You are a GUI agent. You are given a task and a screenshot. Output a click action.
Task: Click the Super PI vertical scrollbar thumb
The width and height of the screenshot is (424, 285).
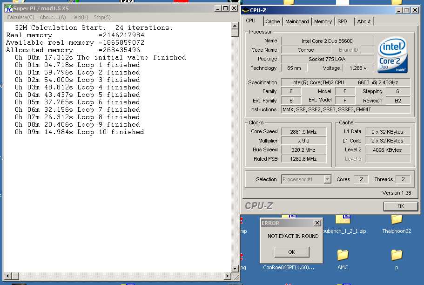pos(235,33)
